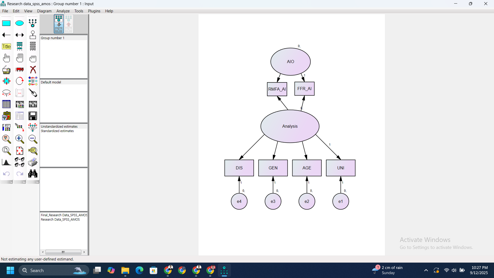Open the Analyze menu
The height and width of the screenshot is (278, 494).
click(63, 11)
